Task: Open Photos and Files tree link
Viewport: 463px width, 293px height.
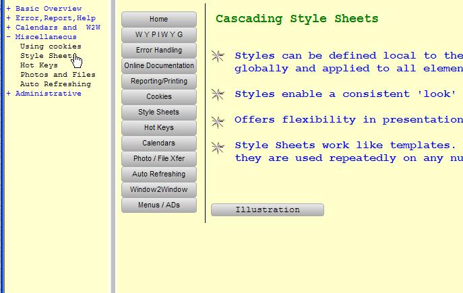Action: tap(57, 75)
